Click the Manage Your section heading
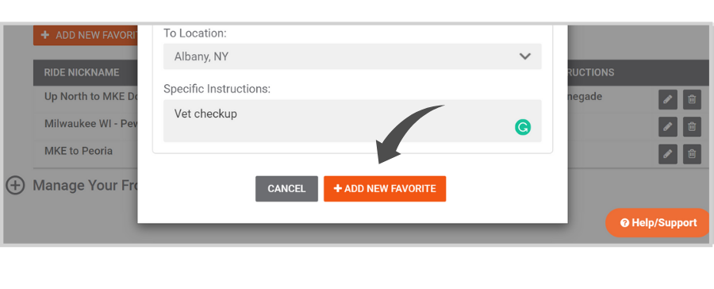The width and height of the screenshot is (714, 289). pyautogui.click(x=85, y=186)
